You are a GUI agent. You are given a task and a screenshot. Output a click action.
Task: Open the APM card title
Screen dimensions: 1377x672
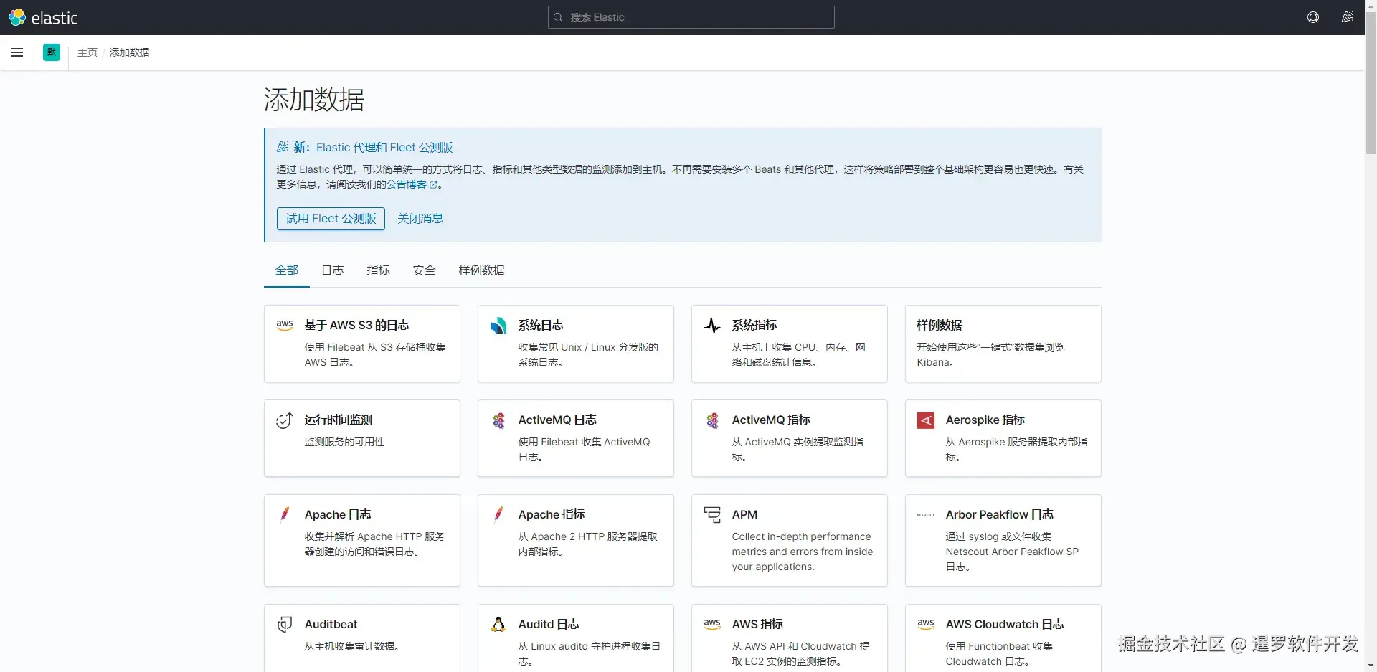tap(745, 515)
